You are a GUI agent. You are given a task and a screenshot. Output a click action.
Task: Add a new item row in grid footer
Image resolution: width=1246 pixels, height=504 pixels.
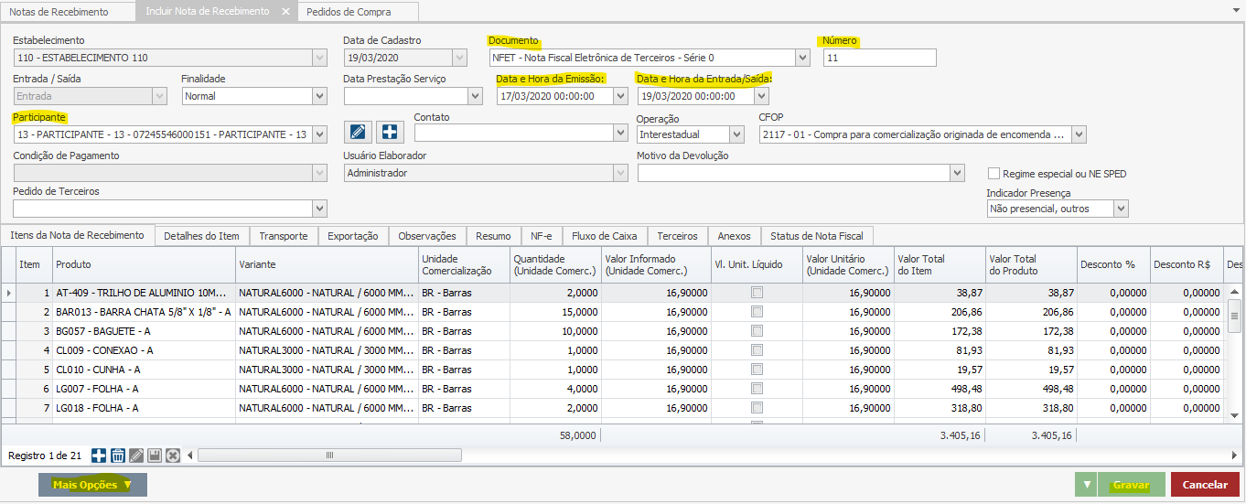coord(99,456)
